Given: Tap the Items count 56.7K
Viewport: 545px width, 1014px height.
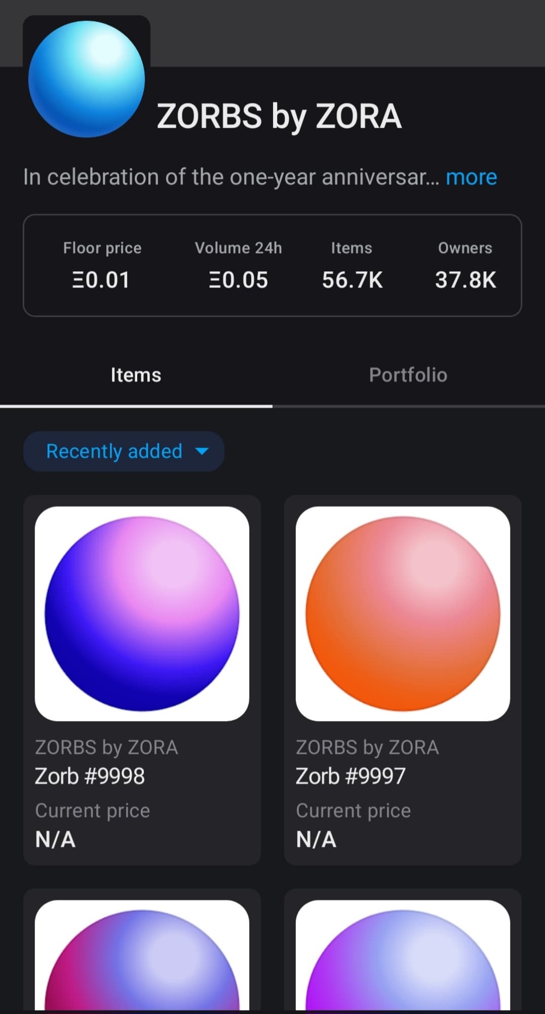Looking at the screenshot, I should click(352, 280).
